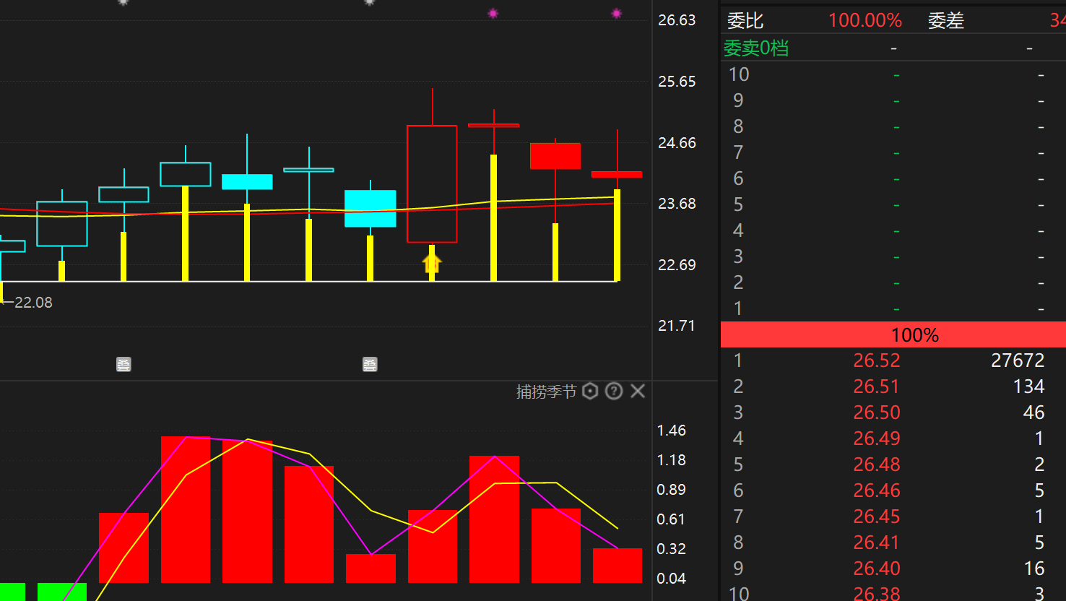Close the 捕捞季节 indicator panel
The image size is (1066, 601).
[x=638, y=392]
